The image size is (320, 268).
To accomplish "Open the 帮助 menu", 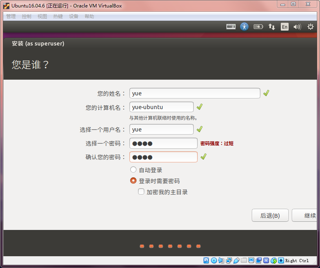I will 89,16.
